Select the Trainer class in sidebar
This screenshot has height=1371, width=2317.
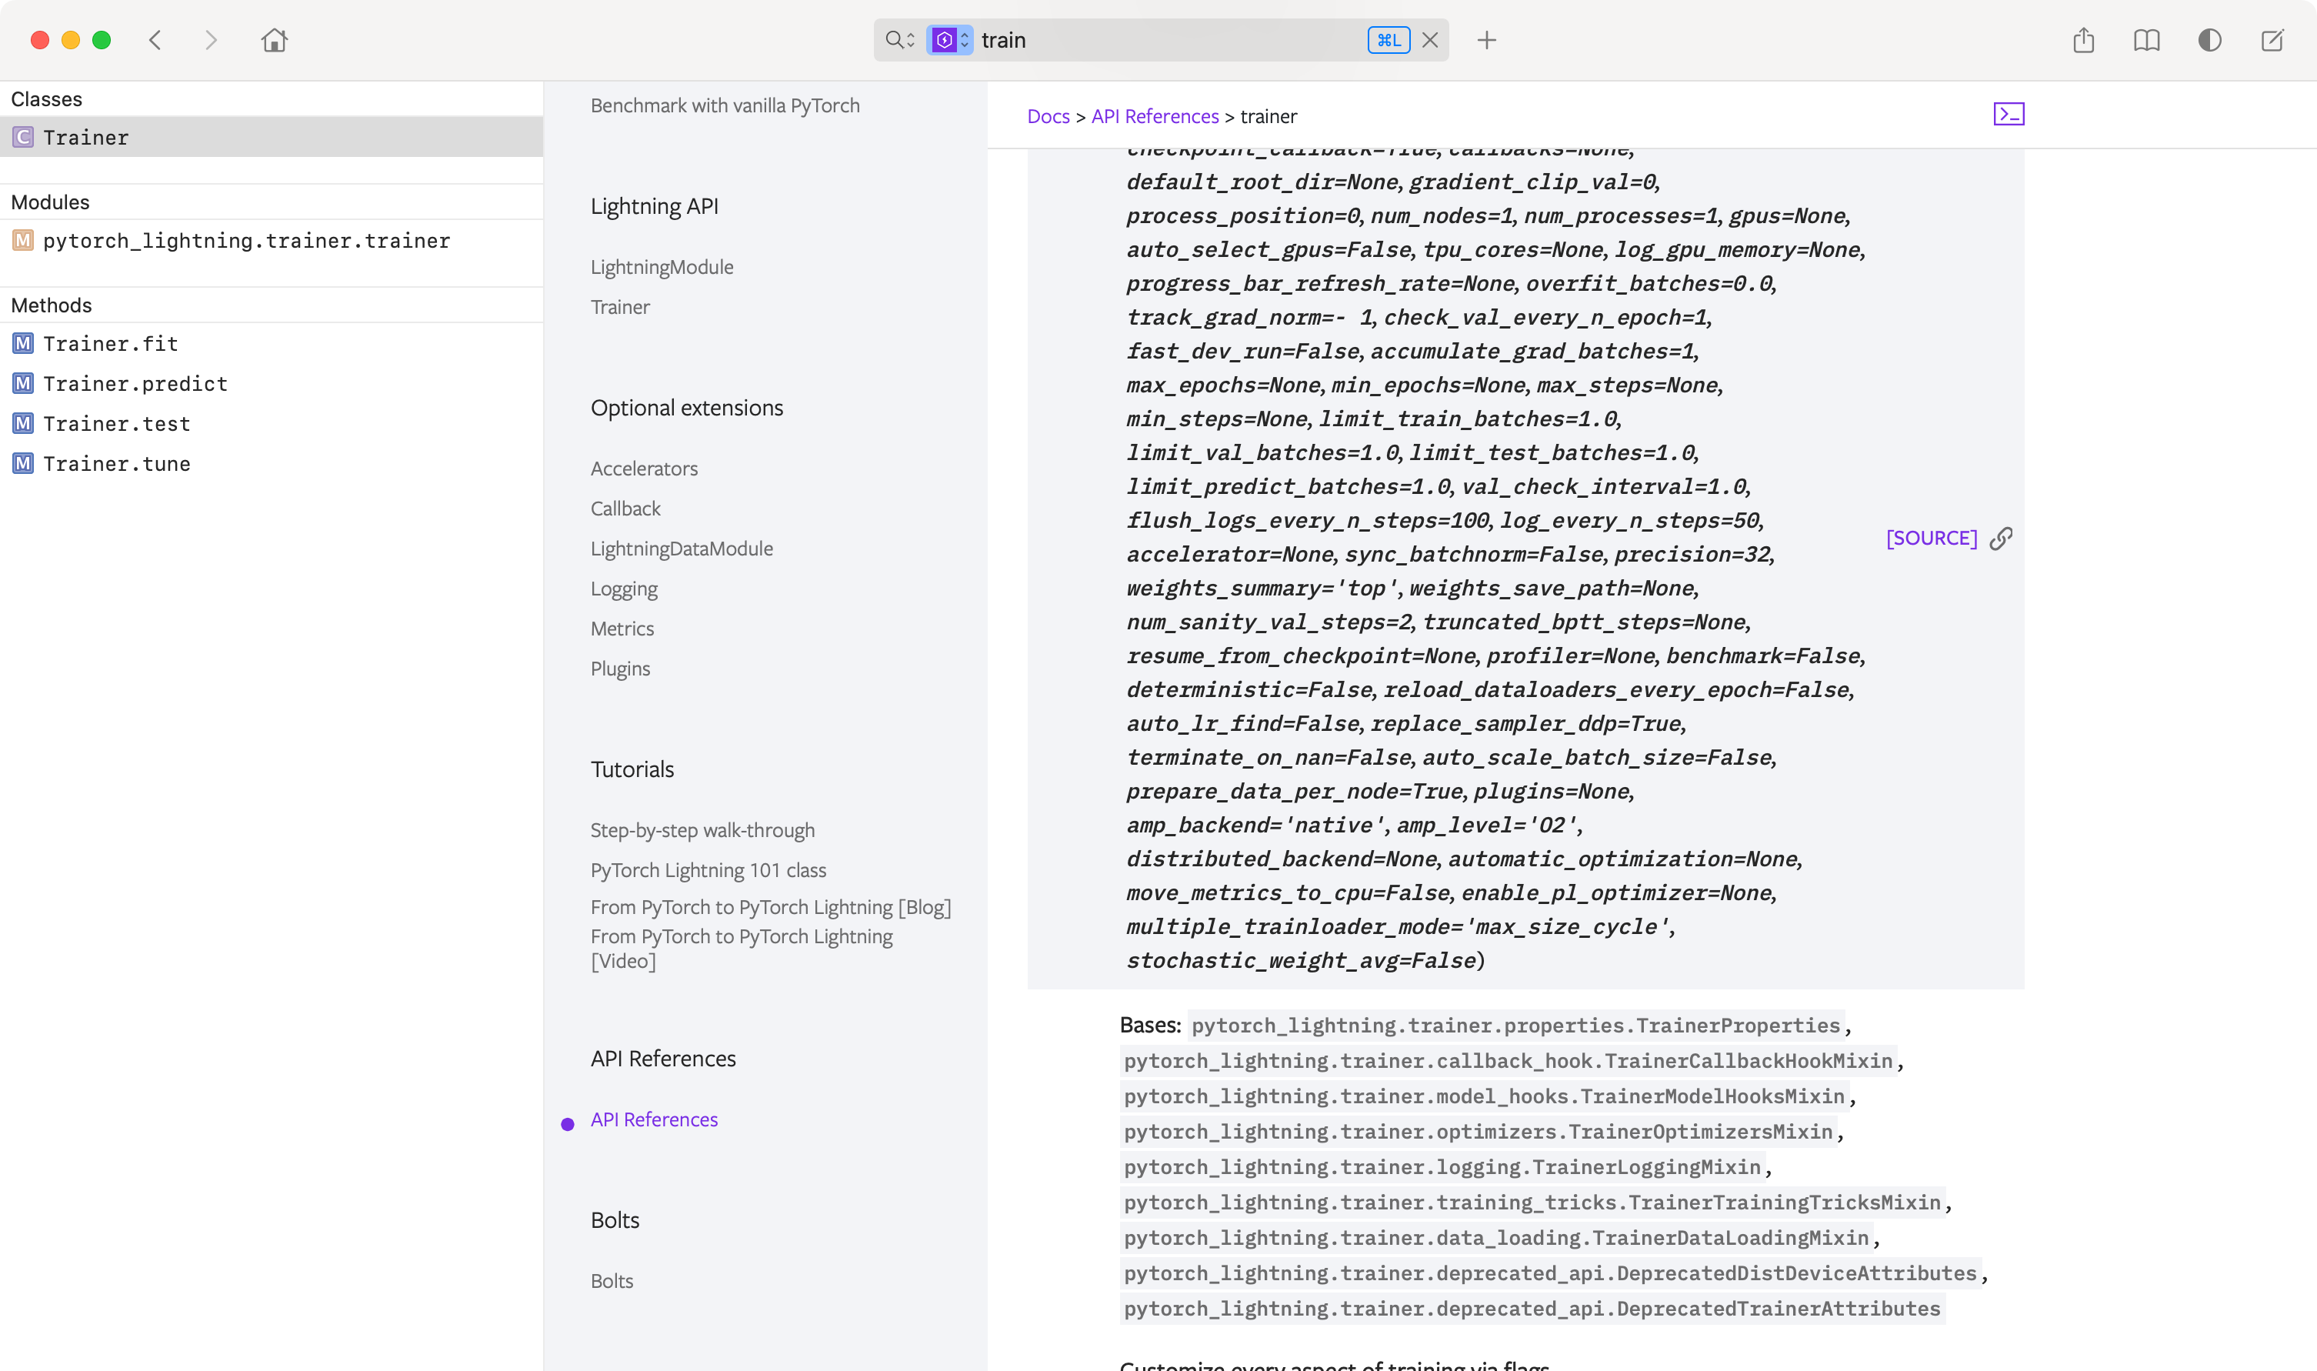pyautogui.click(x=86, y=138)
